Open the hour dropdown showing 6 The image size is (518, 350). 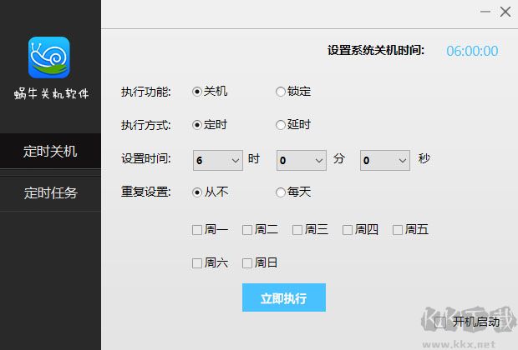tap(218, 161)
